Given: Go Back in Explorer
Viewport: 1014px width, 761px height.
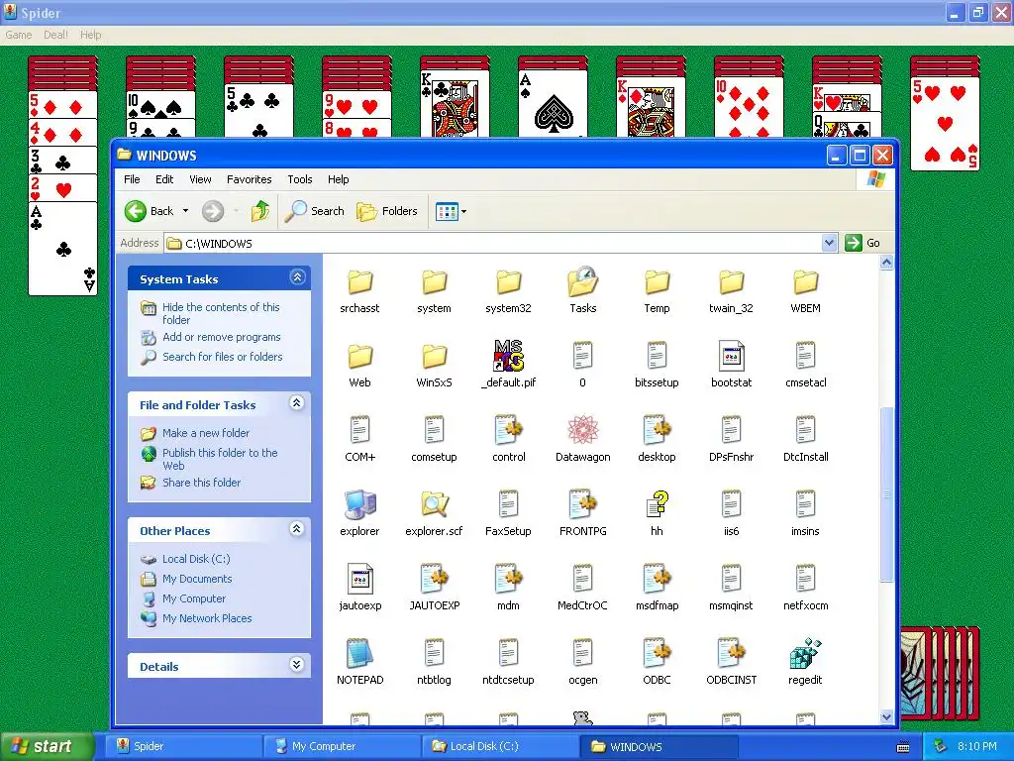Looking at the screenshot, I should coord(150,211).
